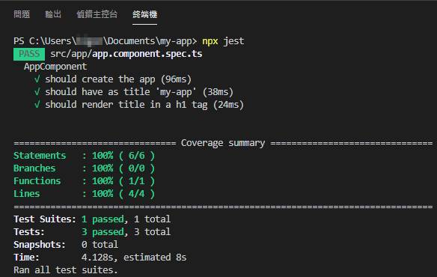Screen dimensions: 437x277
Task: Click the green PASS badge
Action: point(29,54)
